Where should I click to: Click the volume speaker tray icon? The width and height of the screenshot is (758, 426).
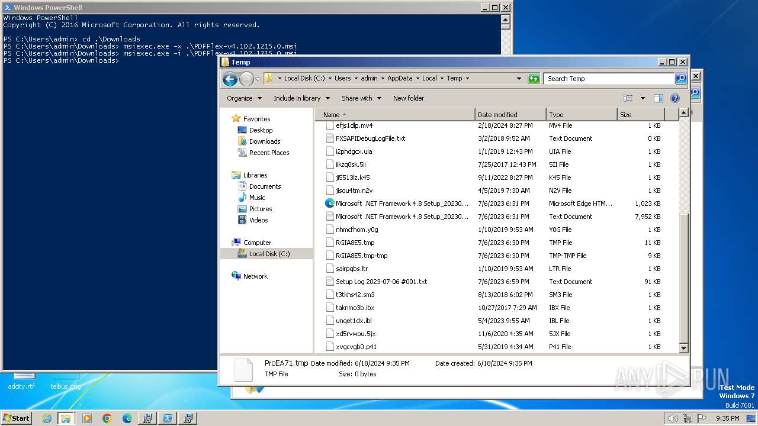(x=673, y=418)
